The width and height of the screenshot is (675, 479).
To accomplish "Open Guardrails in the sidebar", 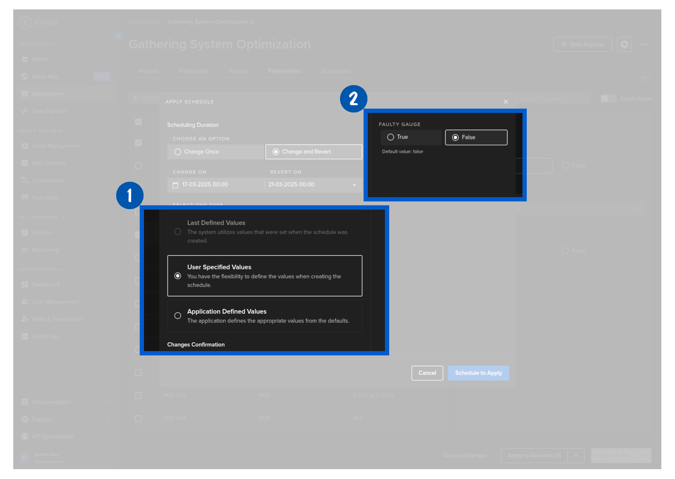I will (x=44, y=198).
